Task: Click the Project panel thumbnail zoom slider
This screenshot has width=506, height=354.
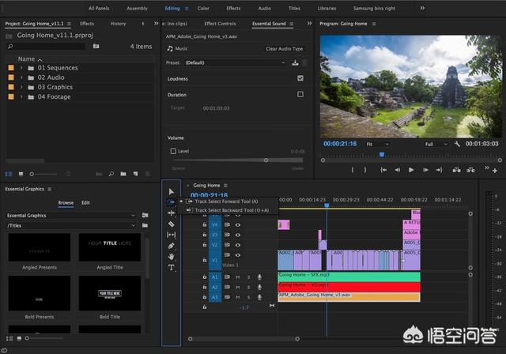Action: click(x=32, y=174)
